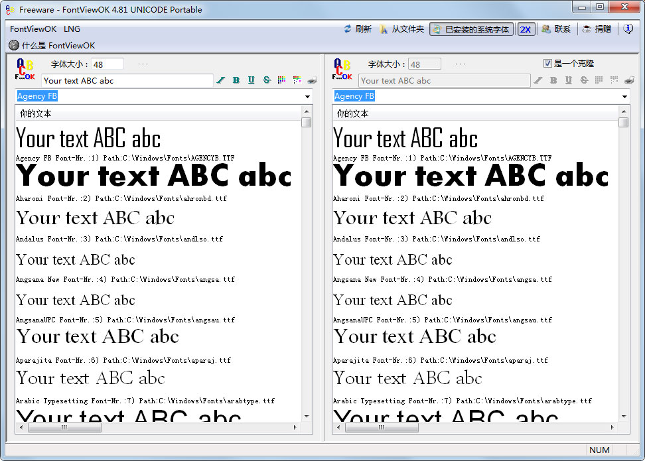The width and height of the screenshot is (645, 461).
Task: Open text color picker in left pane
Action: pyautogui.click(x=281, y=80)
